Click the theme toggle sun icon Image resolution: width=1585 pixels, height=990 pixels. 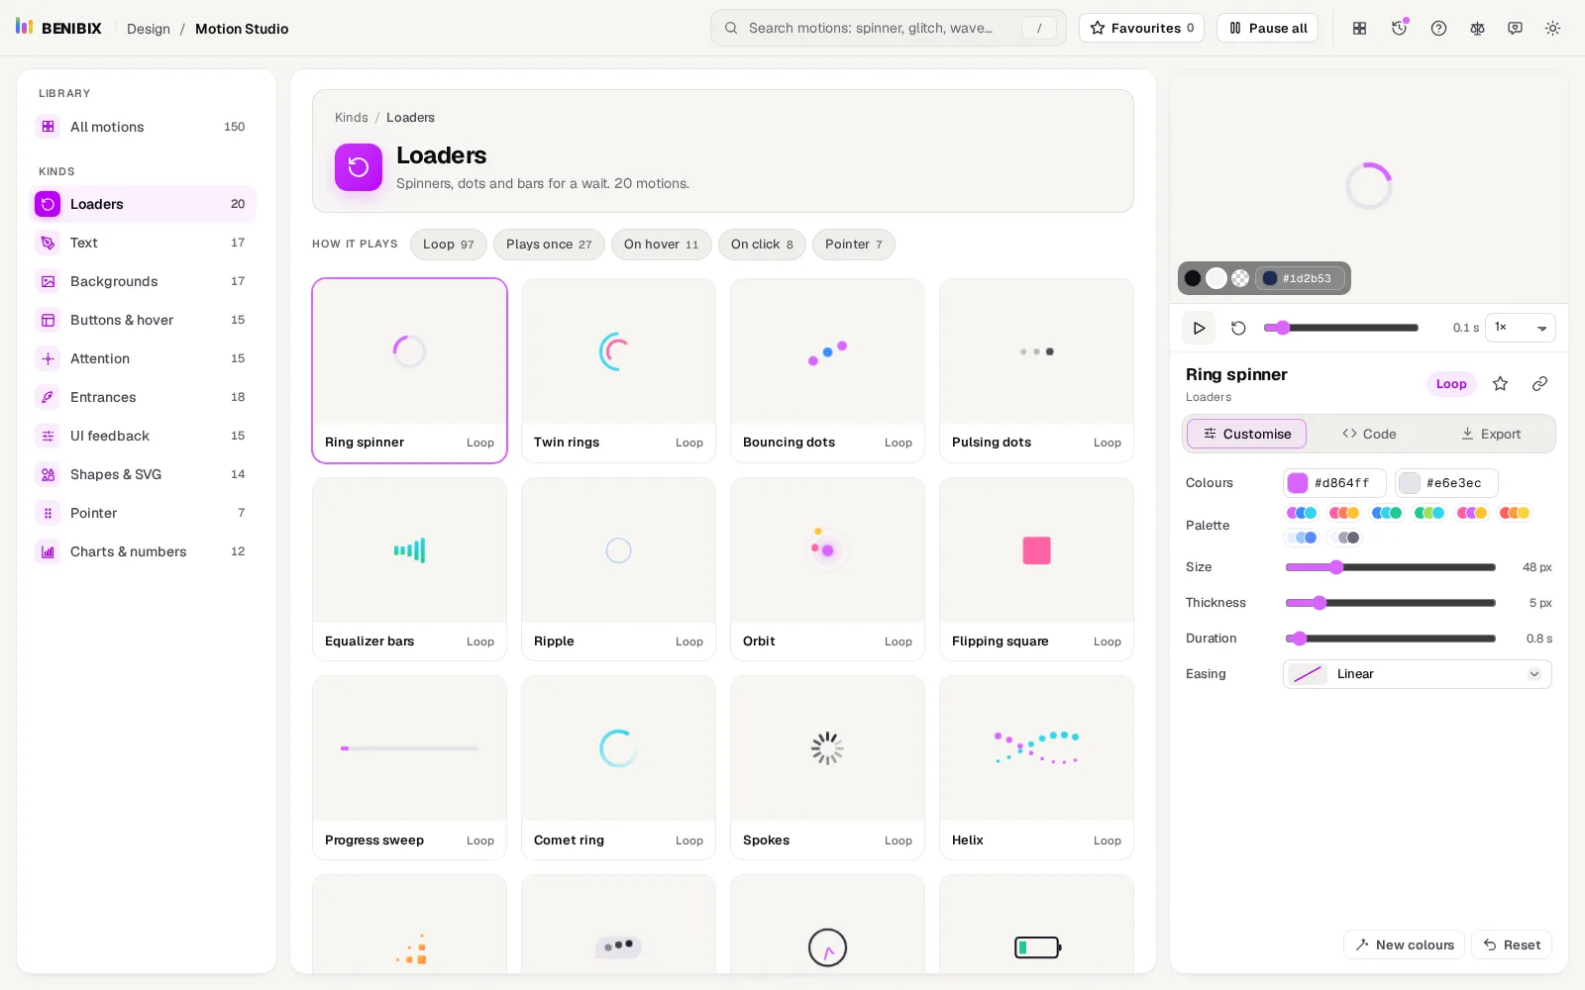pyautogui.click(x=1552, y=28)
